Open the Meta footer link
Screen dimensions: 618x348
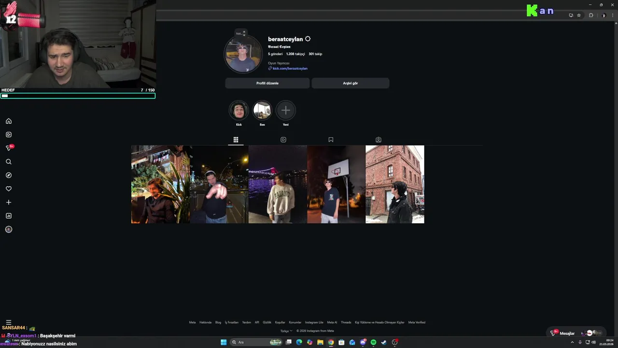192,322
